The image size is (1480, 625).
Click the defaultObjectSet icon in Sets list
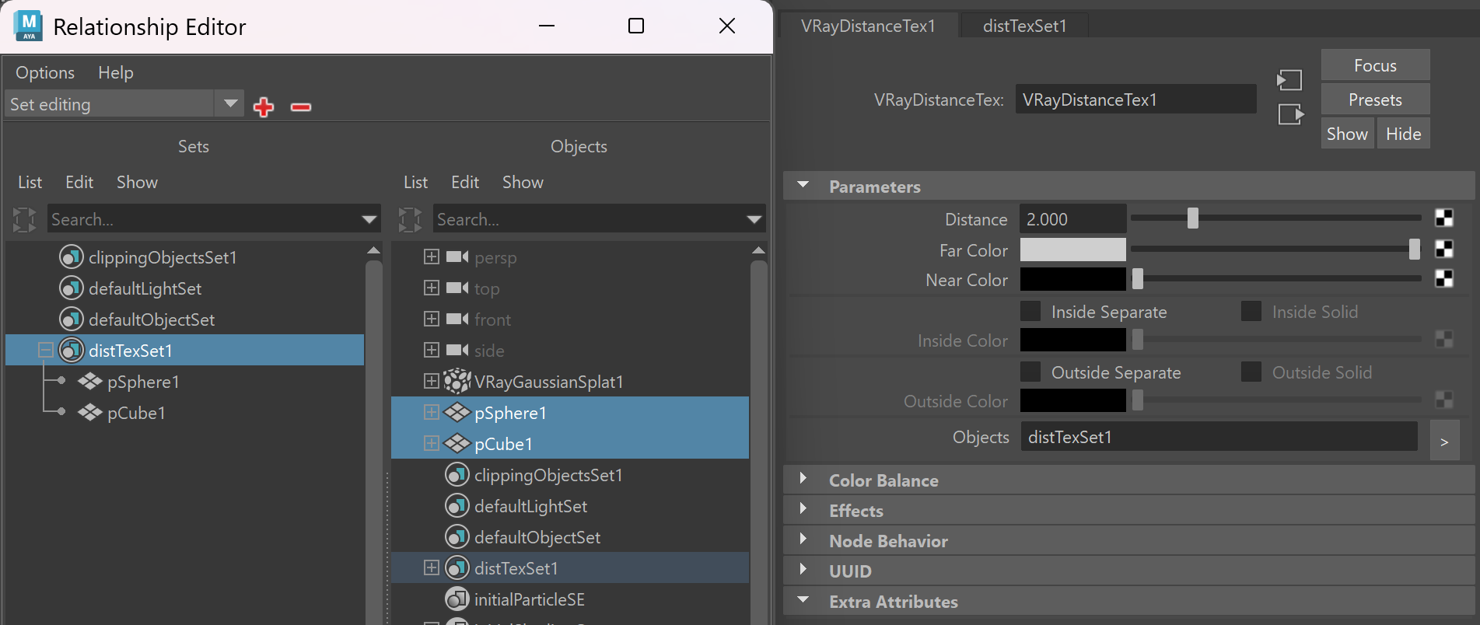pyautogui.click(x=72, y=319)
